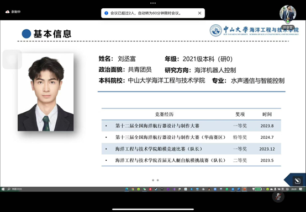
Task: Unmute the microphone button
Action: 278,197
